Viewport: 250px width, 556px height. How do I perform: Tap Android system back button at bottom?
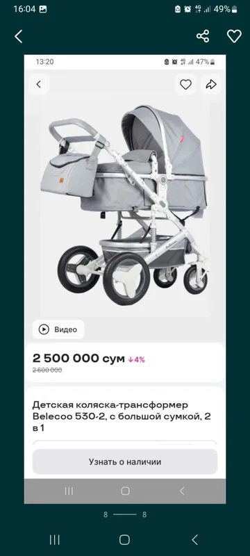click(194, 540)
